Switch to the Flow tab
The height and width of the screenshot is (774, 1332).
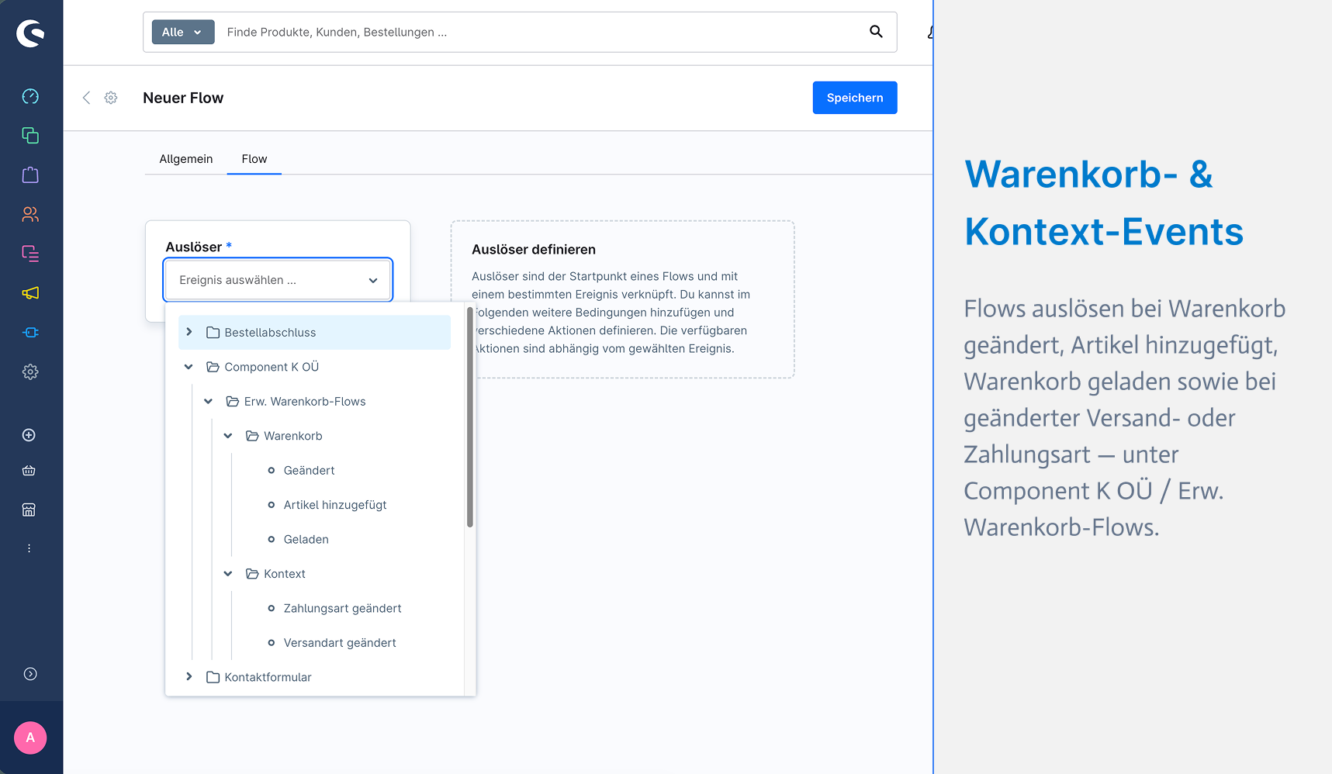click(x=254, y=159)
